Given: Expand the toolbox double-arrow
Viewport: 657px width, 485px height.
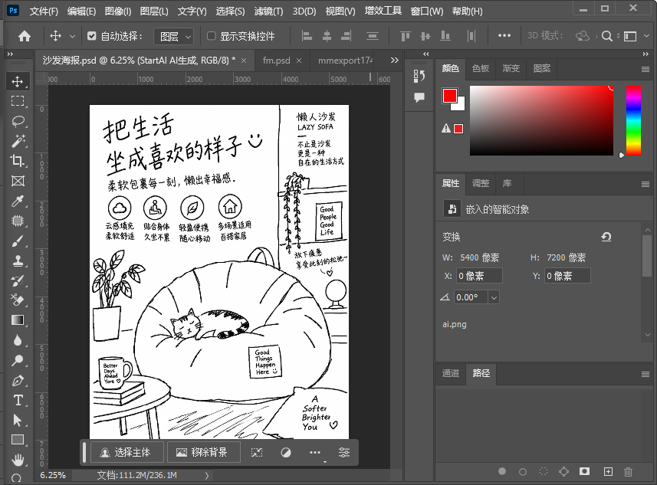Looking at the screenshot, I should [x=10, y=54].
